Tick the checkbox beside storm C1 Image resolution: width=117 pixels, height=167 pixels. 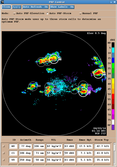4,153
